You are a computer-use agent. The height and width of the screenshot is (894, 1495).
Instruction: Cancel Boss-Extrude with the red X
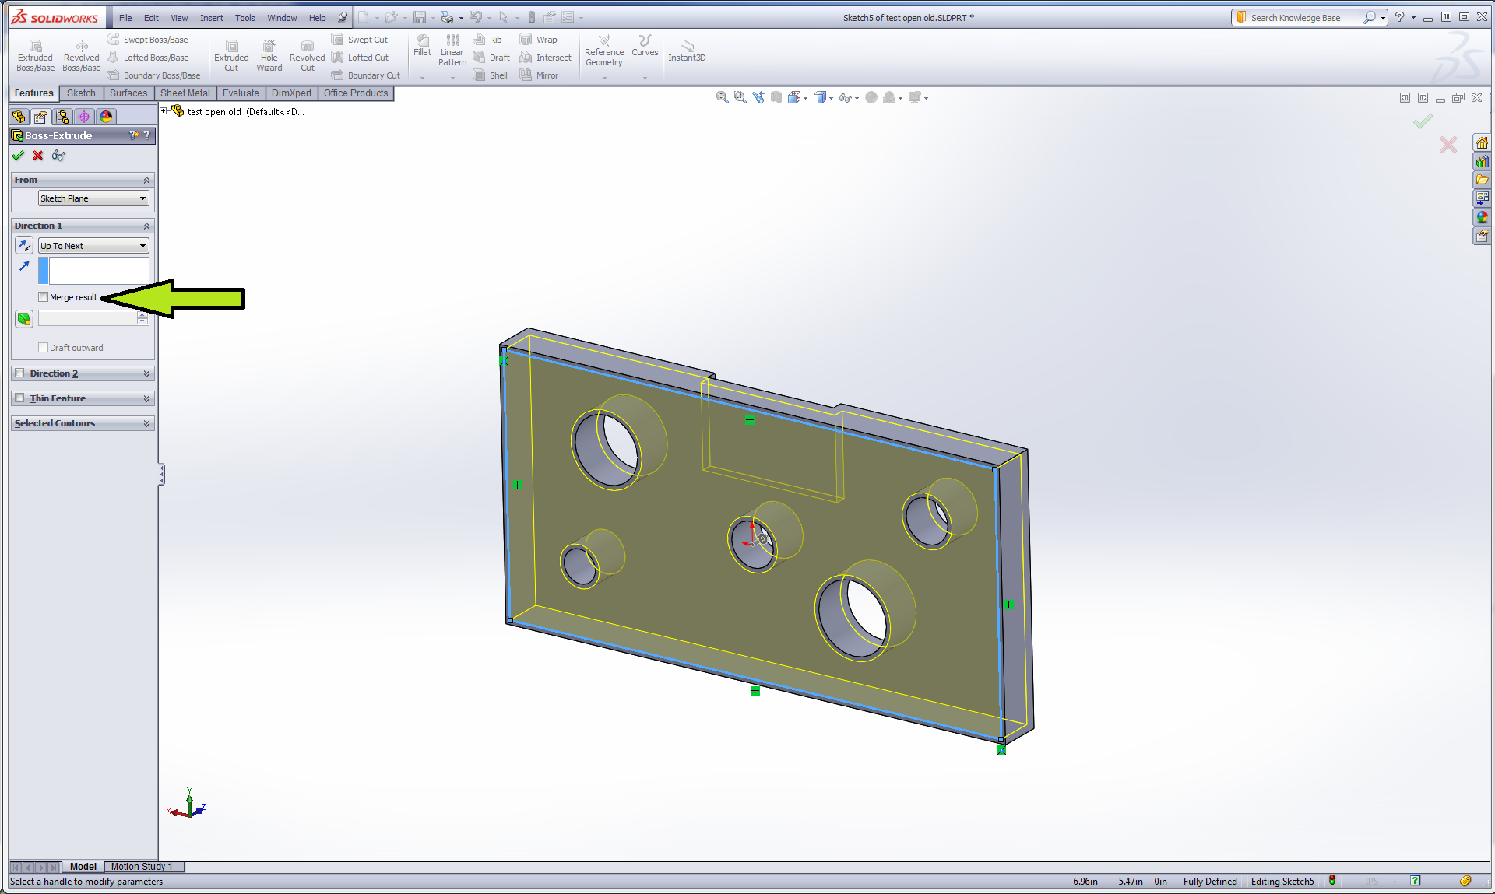[38, 156]
